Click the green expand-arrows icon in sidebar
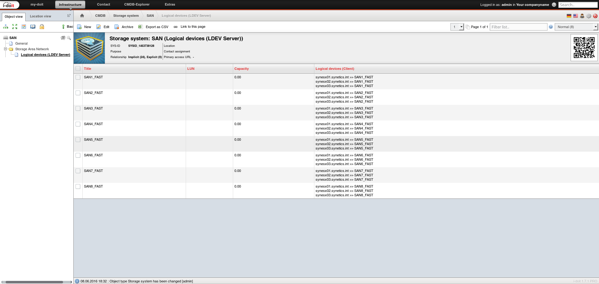Screen dimensions: 599x284 click(15, 27)
